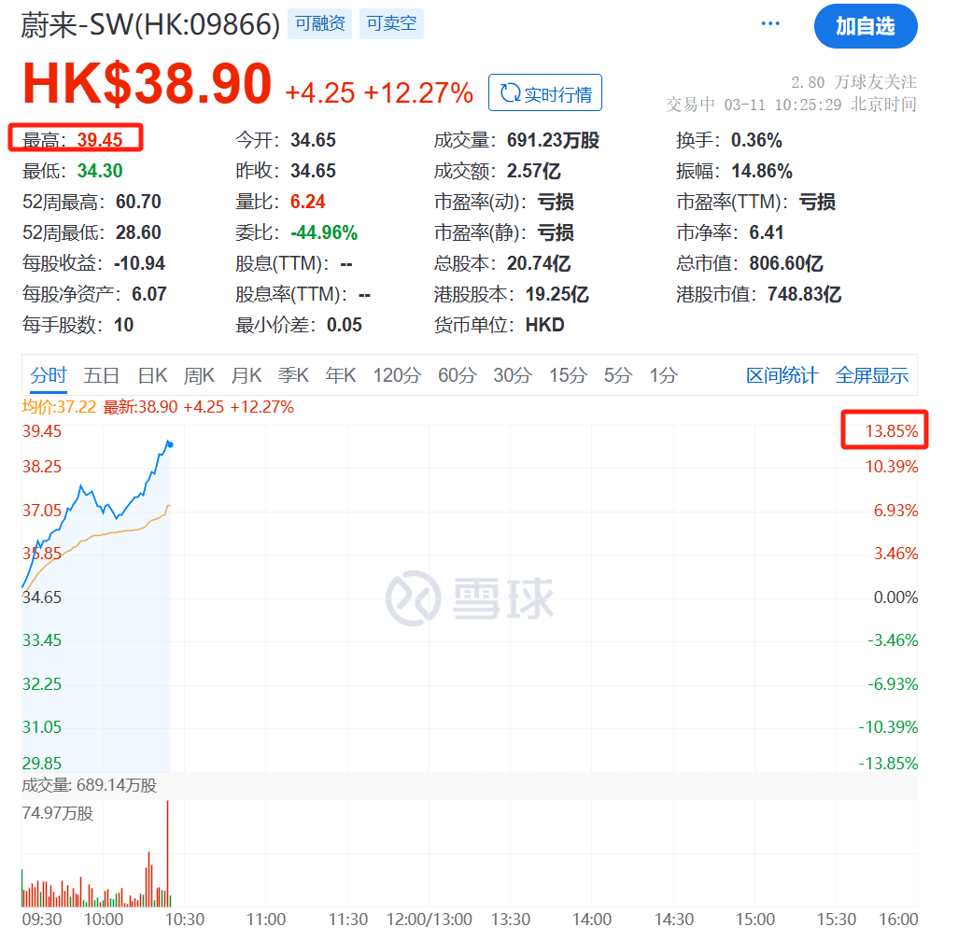The width and height of the screenshot is (958, 941).
Task: Click the 每股收益 value -10.94
Action: coord(139,262)
